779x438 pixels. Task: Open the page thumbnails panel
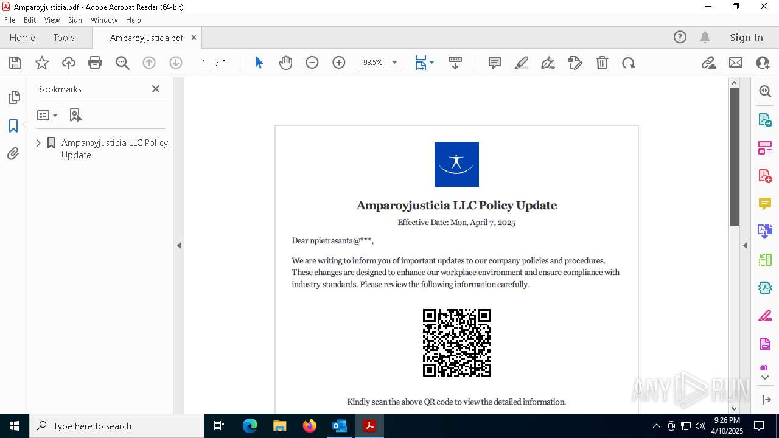13,97
